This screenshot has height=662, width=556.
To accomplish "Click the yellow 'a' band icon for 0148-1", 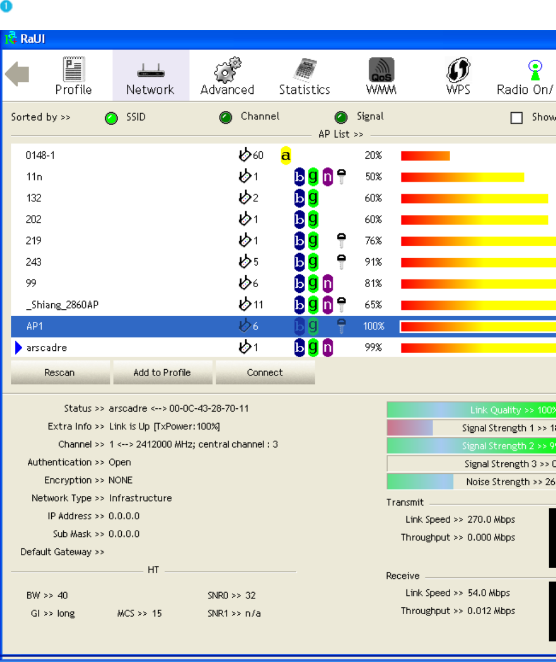I will (x=286, y=155).
